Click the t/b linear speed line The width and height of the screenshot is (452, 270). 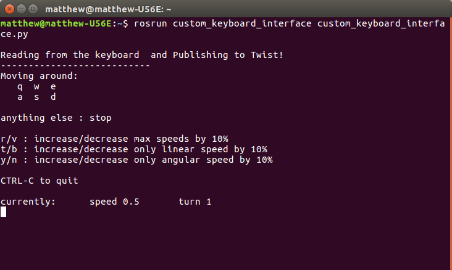pyautogui.click(x=134, y=149)
